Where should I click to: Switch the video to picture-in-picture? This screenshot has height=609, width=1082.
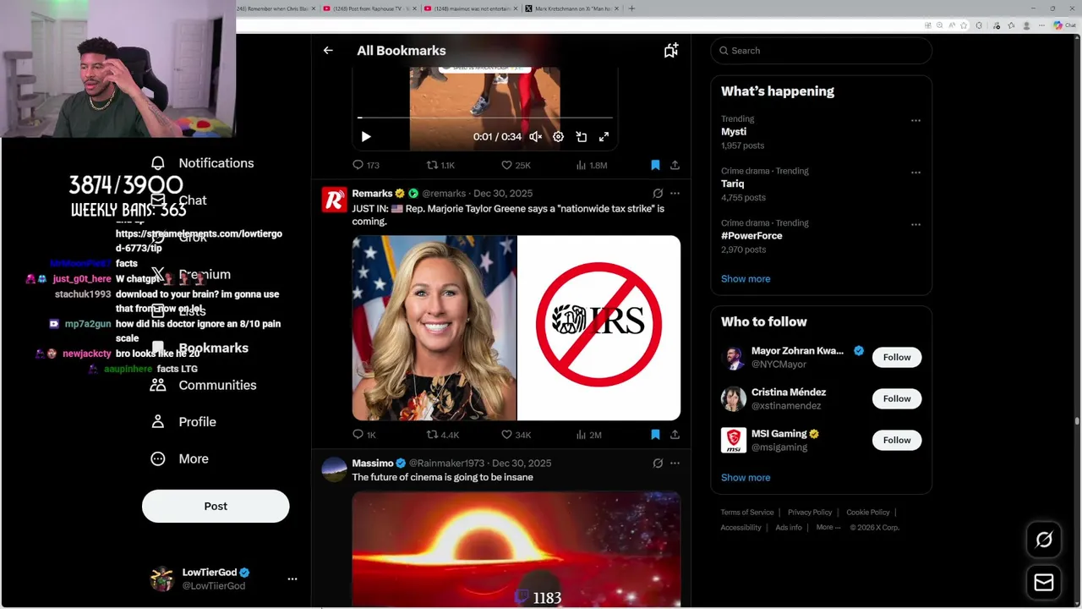tap(582, 136)
